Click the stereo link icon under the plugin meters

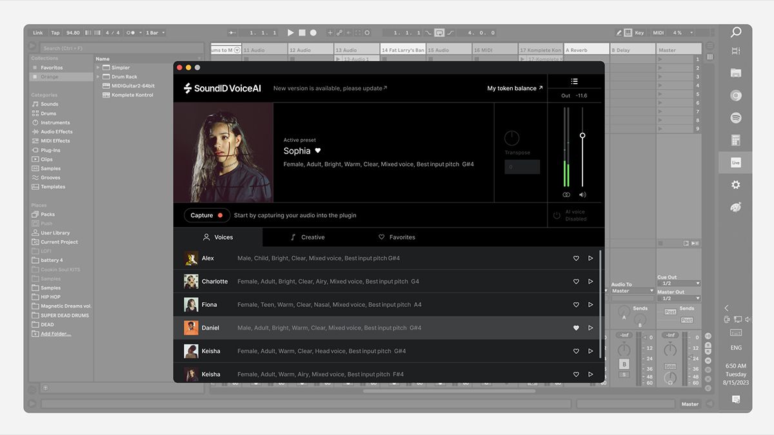pos(566,194)
